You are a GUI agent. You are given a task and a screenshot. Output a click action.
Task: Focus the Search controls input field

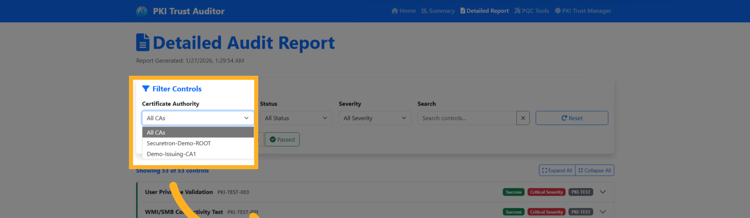(x=467, y=118)
